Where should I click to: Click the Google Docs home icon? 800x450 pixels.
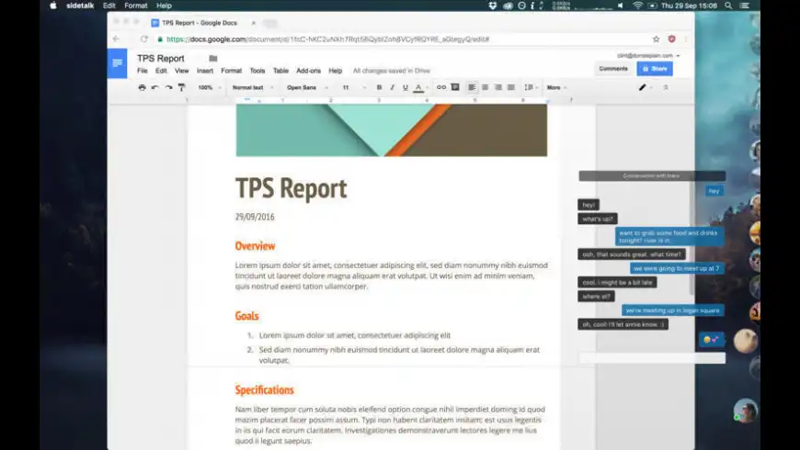117,63
